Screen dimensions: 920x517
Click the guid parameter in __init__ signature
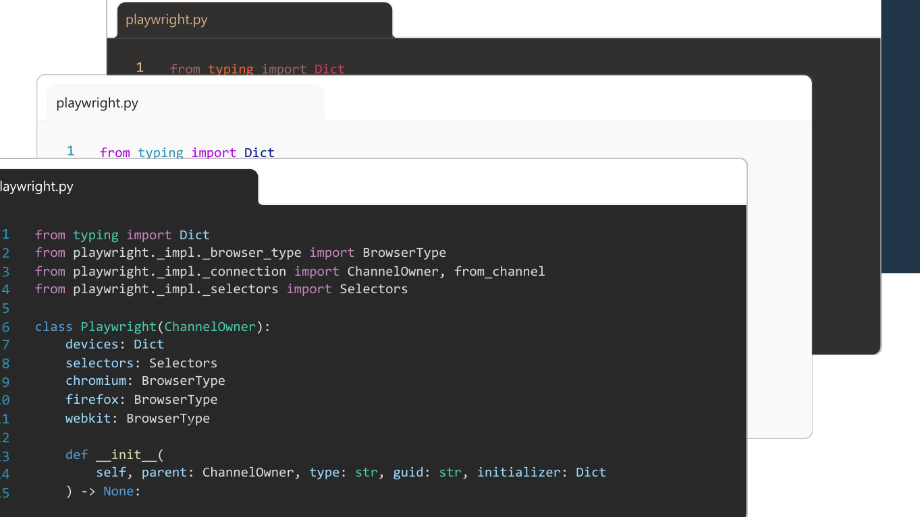tap(408, 473)
